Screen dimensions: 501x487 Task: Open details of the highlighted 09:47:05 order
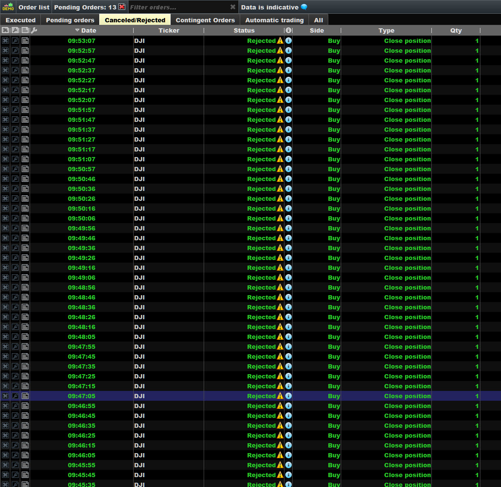point(25,396)
